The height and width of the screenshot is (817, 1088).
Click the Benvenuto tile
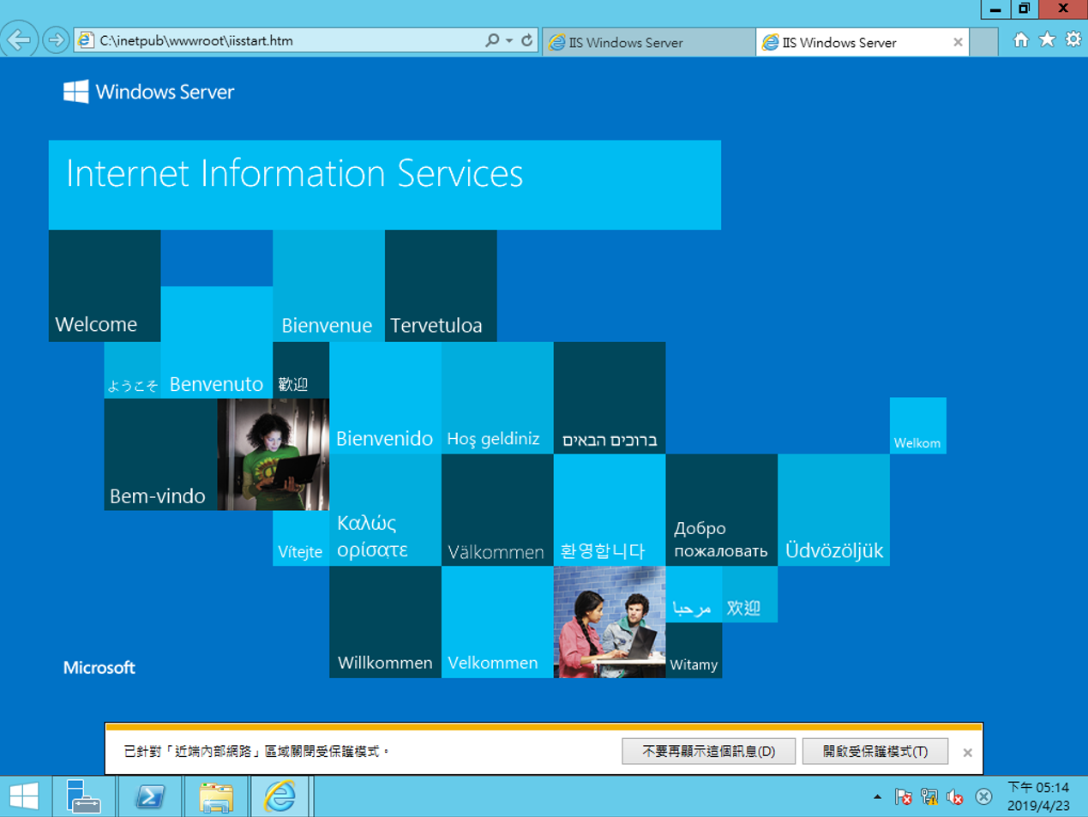(216, 342)
